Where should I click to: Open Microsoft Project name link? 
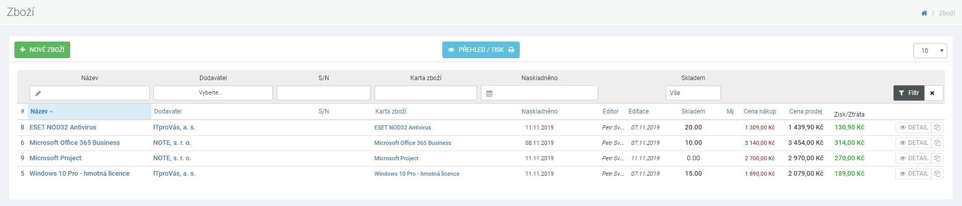(55, 158)
